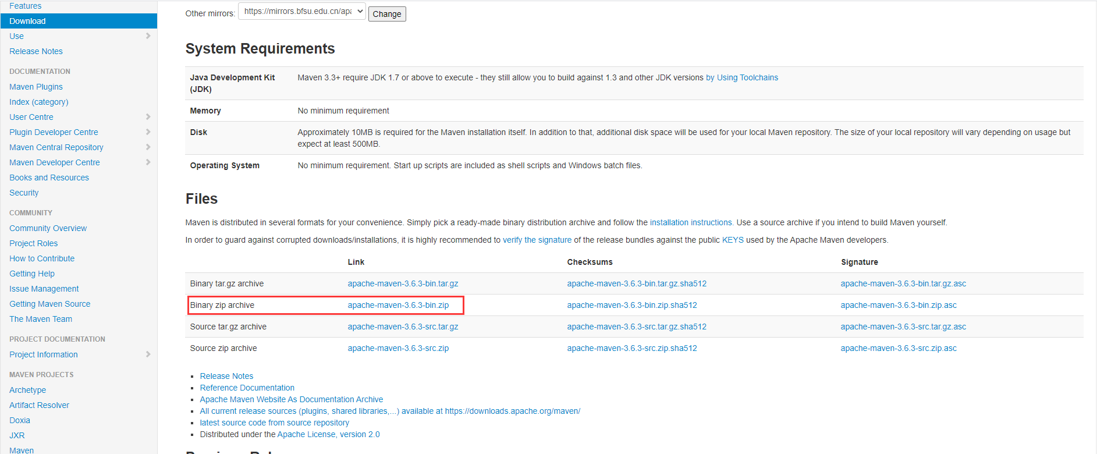1097x454 pixels.
Task: Click the 'Binary zip archive' row label
Action: [x=222, y=305]
